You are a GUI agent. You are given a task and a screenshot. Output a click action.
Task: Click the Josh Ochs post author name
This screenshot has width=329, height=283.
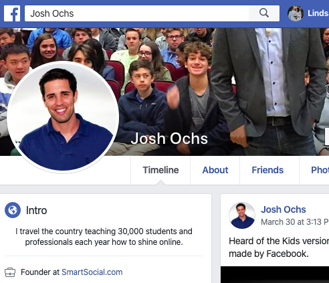pos(284,209)
